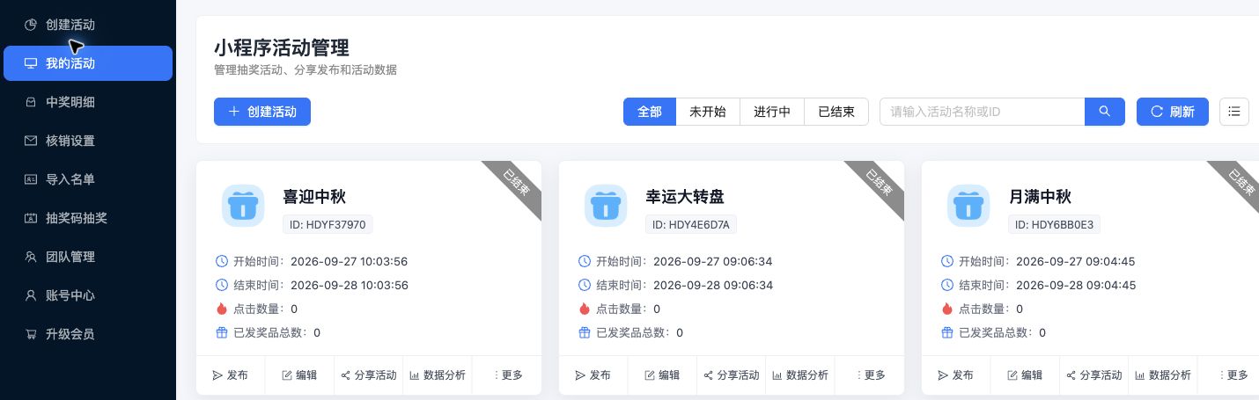This screenshot has height=400, width=1259.
Task: Click 发布 on the 月满中秋 card
Action: (x=956, y=375)
